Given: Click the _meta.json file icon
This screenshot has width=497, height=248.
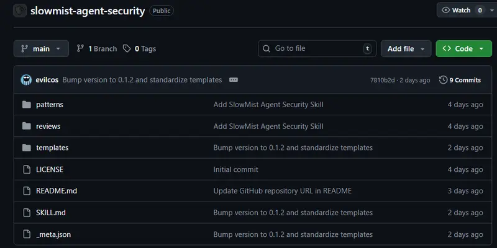Looking at the screenshot, I should tap(26, 234).
